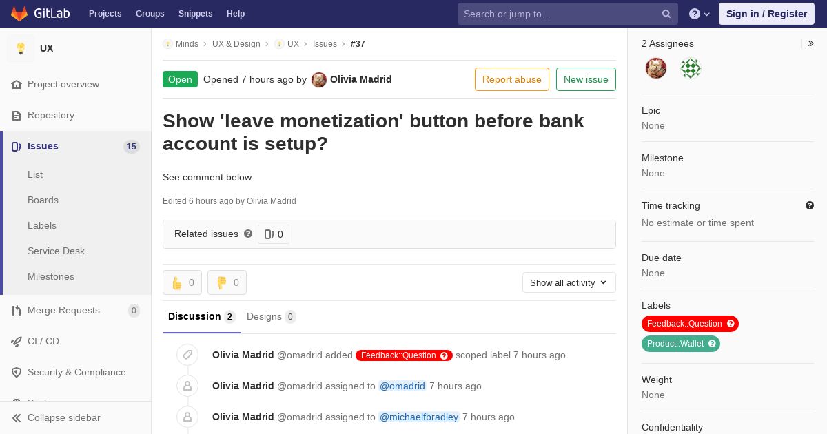Screen dimensions: 827x434
Task: Open the Time tracking help icon
Action: click(x=810, y=205)
